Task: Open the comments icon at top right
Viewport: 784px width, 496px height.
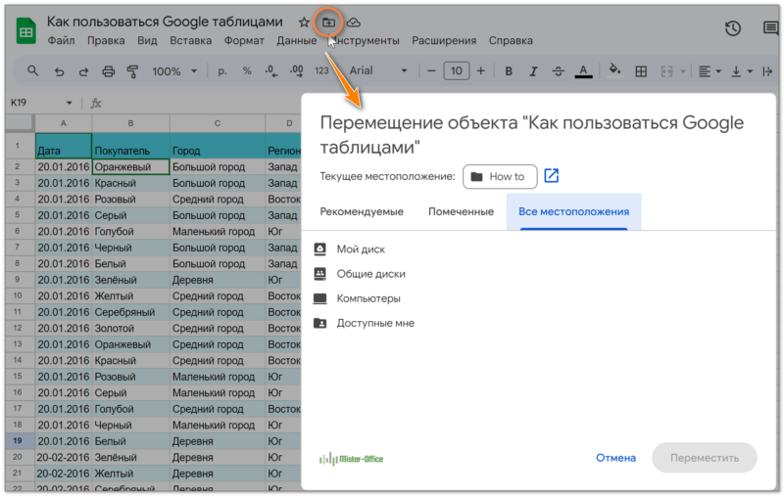Action: coord(771,28)
